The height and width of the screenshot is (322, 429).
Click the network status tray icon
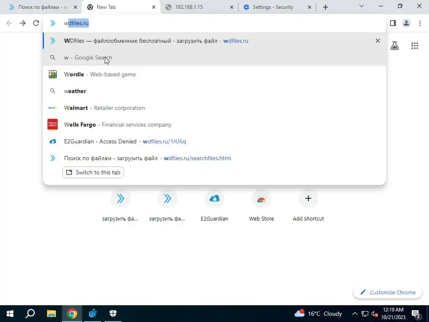click(365, 314)
